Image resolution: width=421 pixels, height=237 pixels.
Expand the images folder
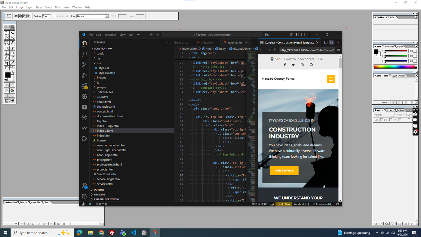point(95,78)
